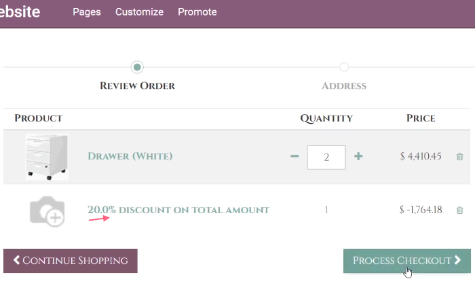Click the left chevron on Continue Shopping
The image size is (475, 281).
pos(16,261)
